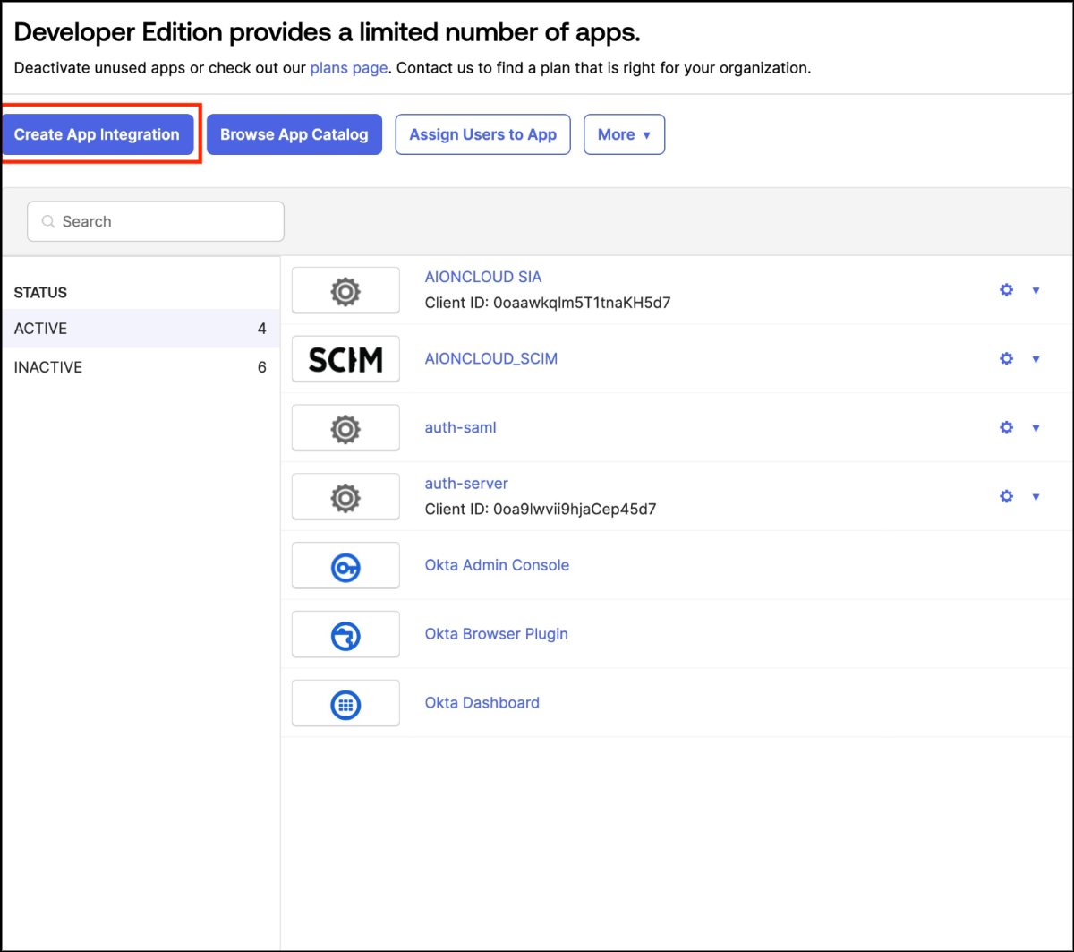This screenshot has width=1074, height=952.
Task: Click the app Search input field
Action: [x=156, y=221]
